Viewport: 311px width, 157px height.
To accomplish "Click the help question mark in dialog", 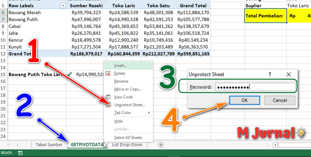I will click(x=270, y=74).
